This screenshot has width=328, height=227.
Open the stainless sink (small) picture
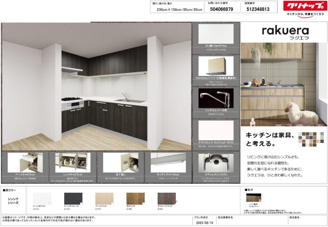coord(216,162)
